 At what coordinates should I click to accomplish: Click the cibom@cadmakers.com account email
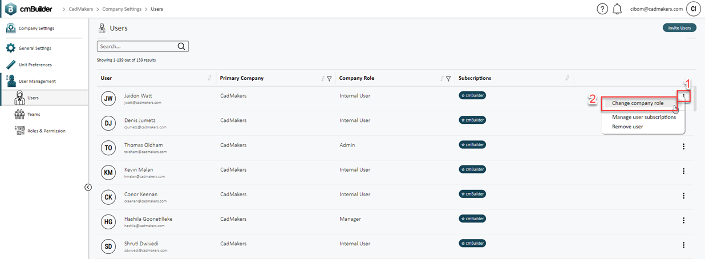click(657, 9)
